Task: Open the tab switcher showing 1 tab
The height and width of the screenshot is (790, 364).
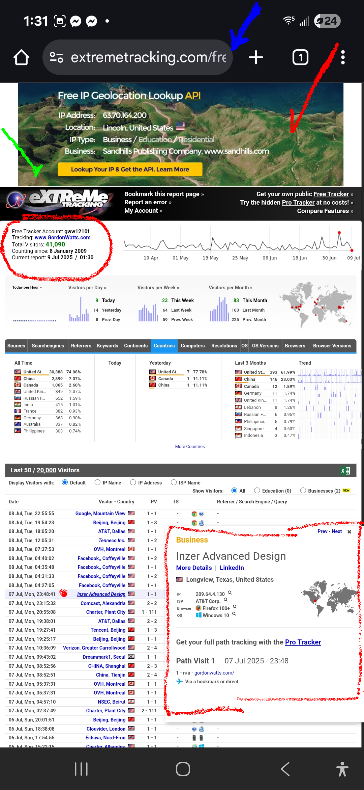Action: [x=300, y=57]
